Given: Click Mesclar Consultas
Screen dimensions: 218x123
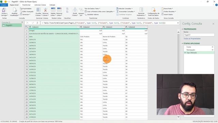Looking at the screenshot, I should tap(124, 9).
